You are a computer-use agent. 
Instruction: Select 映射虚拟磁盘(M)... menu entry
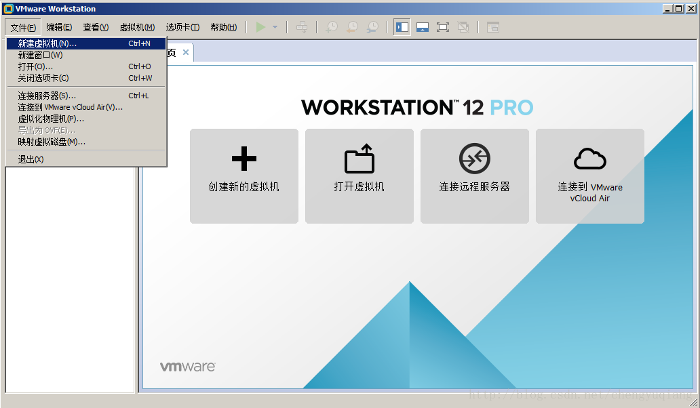pos(85,142)
